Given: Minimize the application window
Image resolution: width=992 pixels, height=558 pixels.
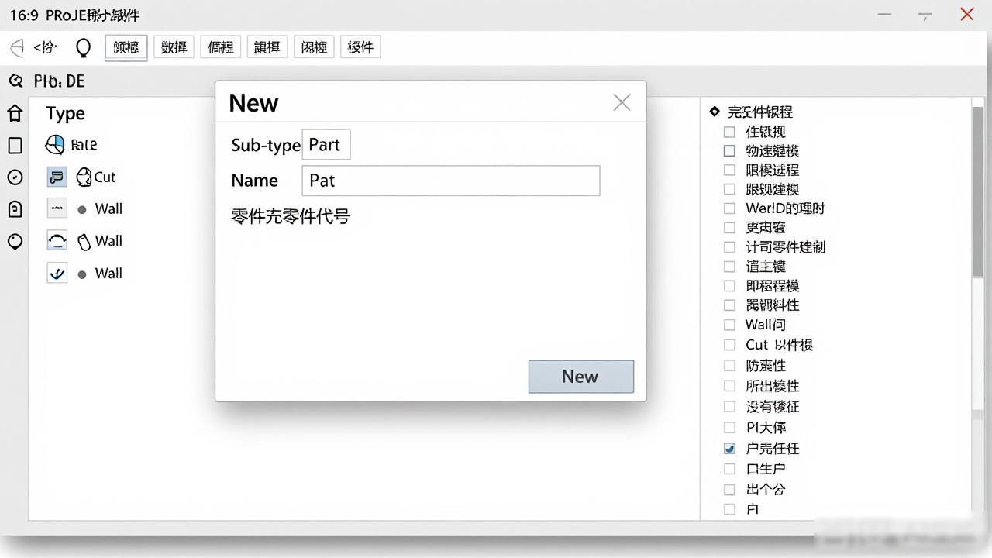Looking at the screenshot, I should click(885, 15).
